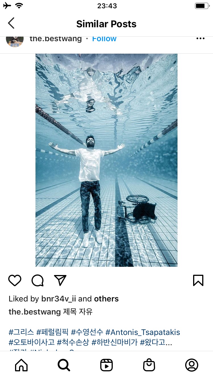Like the post with the heart icon

pos(15,280)
